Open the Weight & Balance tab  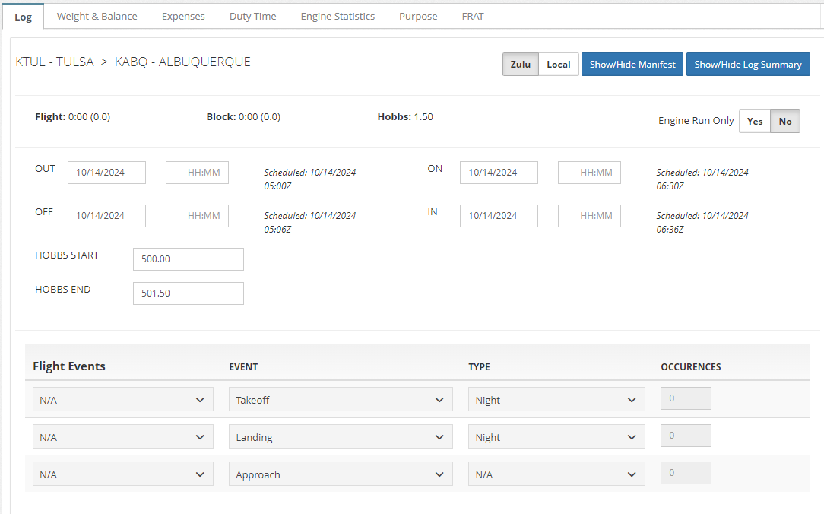(x=97, y=16)
